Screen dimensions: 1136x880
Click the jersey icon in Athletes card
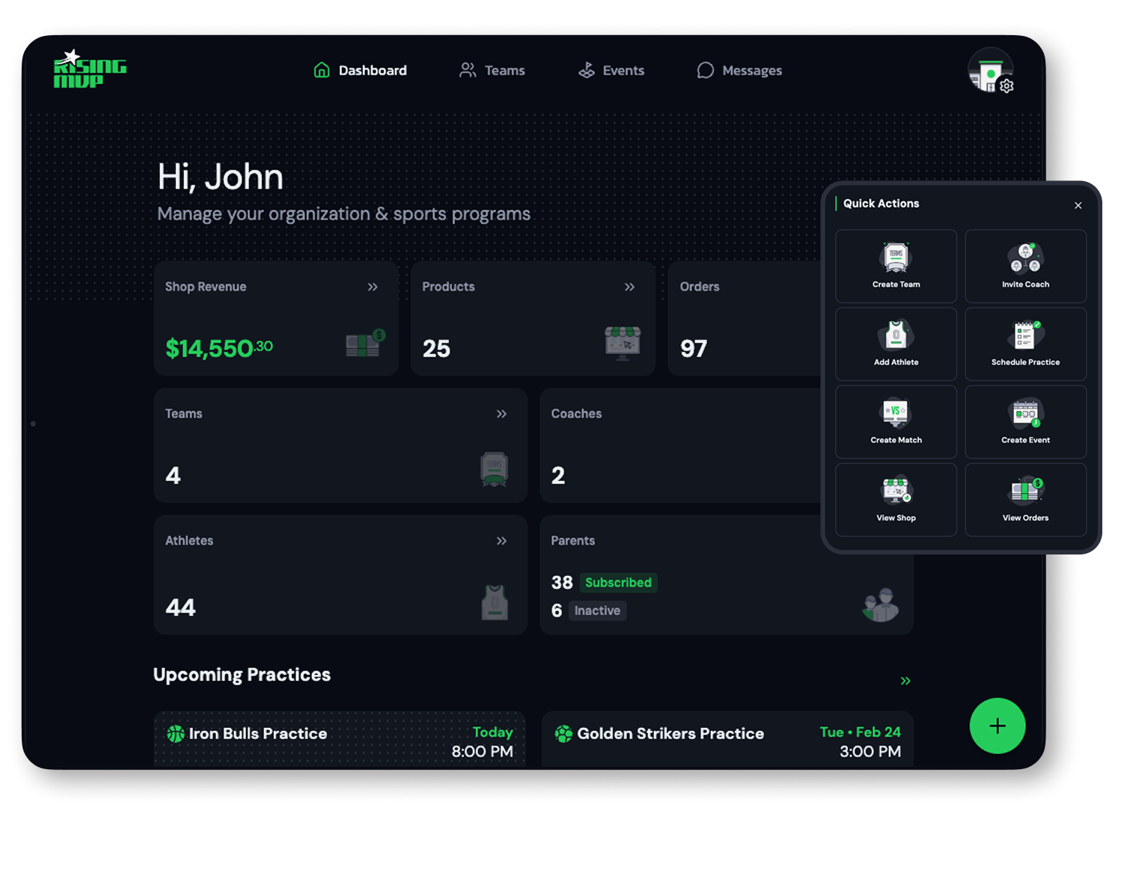(x=494, y=602)
